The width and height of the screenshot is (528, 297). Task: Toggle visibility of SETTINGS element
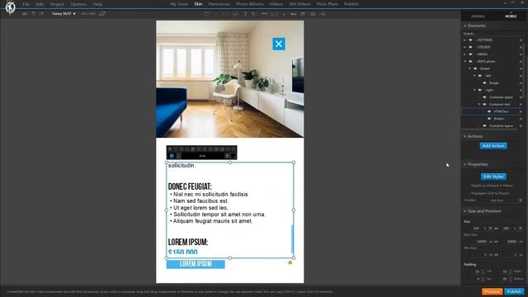[470, 40]
